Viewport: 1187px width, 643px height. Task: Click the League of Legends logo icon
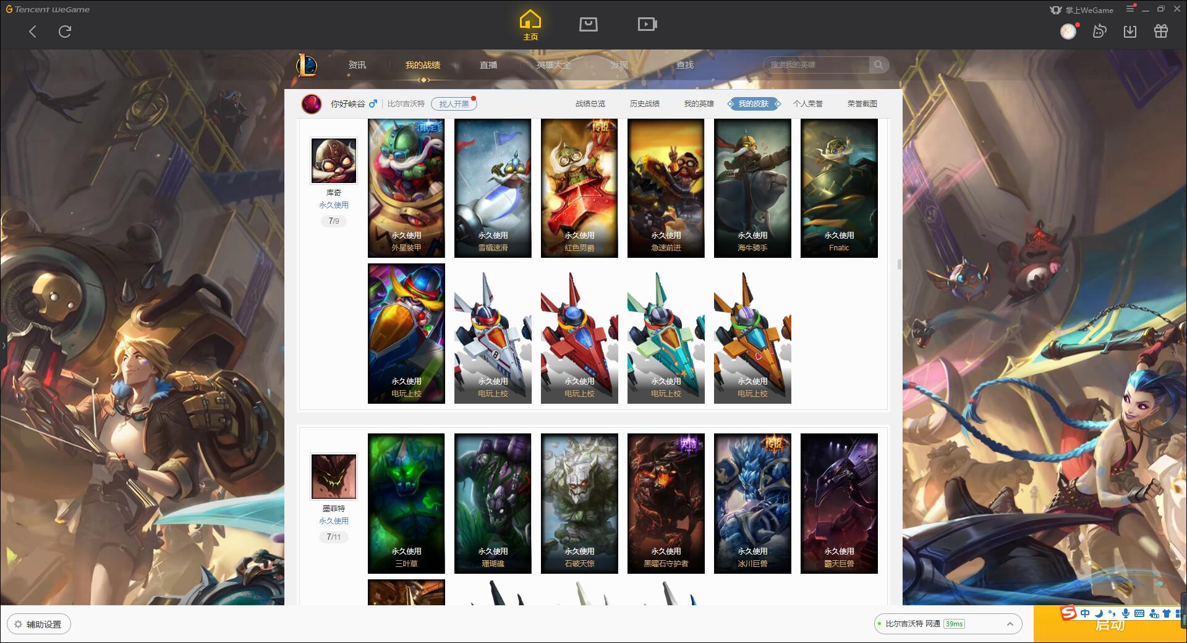tap(307, 65)
